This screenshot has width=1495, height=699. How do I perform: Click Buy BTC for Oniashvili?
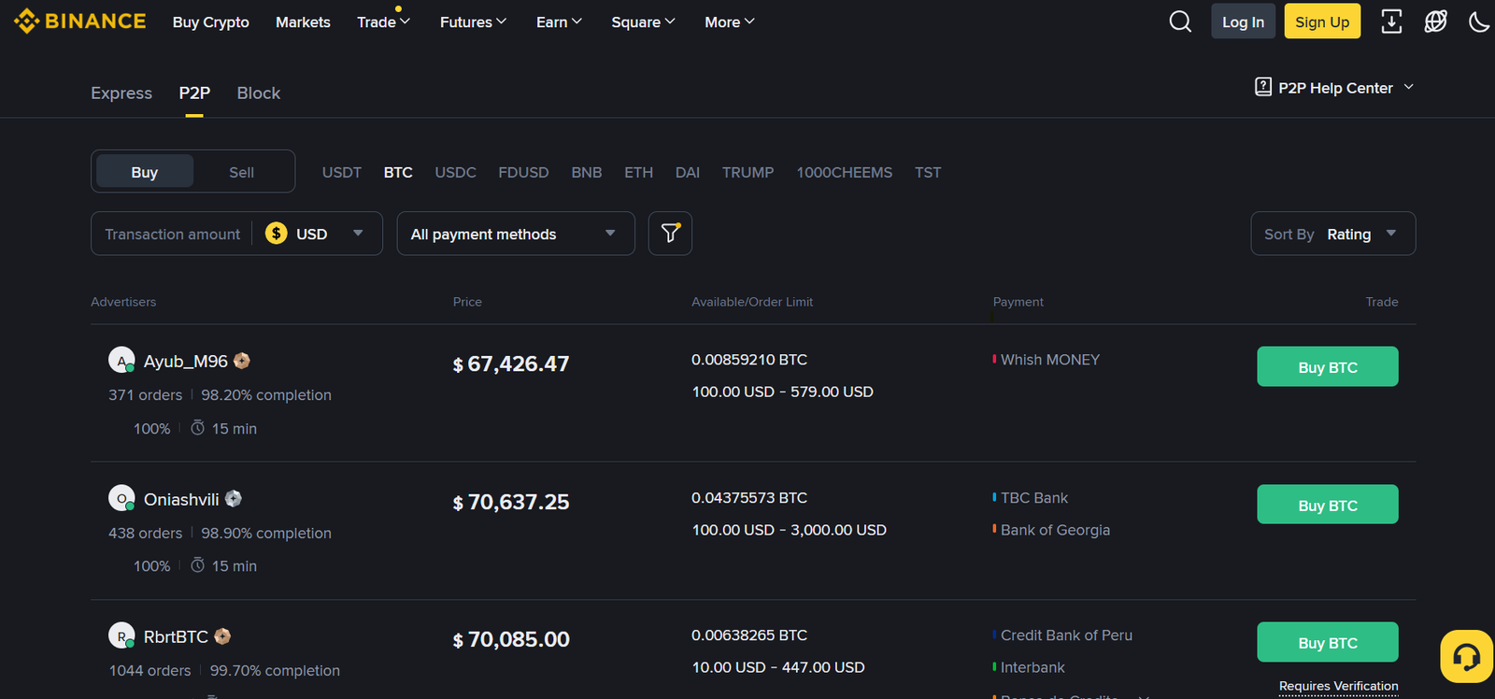click(1328, 505)
